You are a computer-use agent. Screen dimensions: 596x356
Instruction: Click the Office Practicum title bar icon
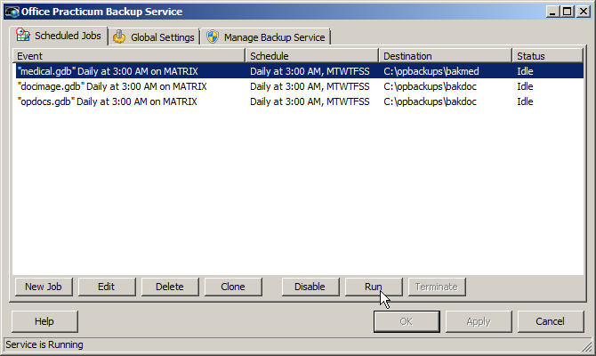tap(12, 12)
